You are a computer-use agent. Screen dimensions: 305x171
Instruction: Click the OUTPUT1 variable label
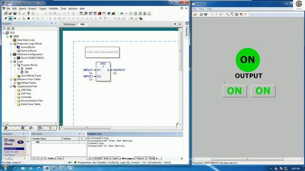tap(119, 70)
